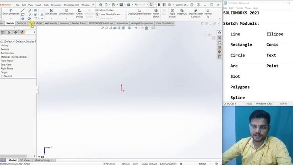The height and width of the screenshot is (165, 293).
Task: Select Material <not specified> tree item
Action: click(14, 57)
